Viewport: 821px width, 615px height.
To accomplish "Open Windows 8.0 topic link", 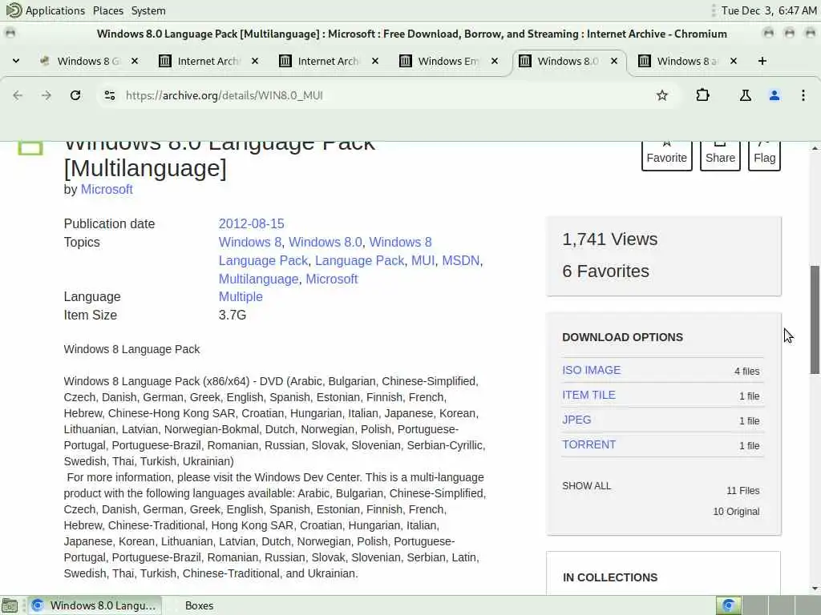I will coord(326,242).
